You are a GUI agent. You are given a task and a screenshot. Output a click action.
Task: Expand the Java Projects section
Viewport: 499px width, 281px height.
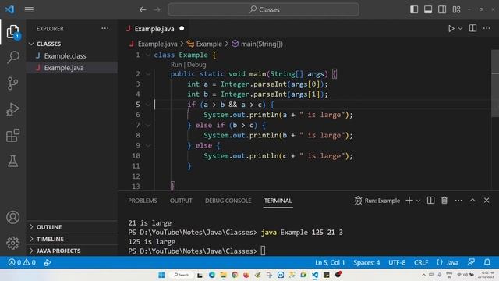point(58,251)
